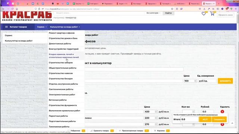This screenshot has height=134, width=239.
Task: Click the Каталог товаров hamburger icon
Action: (6, 27)
